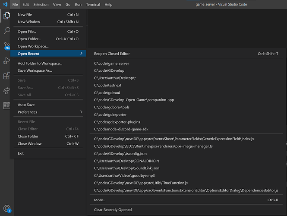Click More... in recent list
This screenshot has width=287, height=216.
coord(186,200)
